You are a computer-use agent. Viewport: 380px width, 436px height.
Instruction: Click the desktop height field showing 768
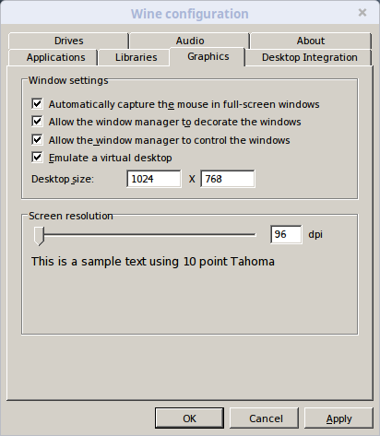[228, 179]
